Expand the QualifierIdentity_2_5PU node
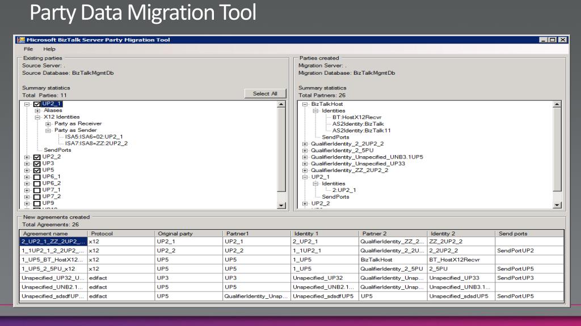The image size is (581, 326). point(305,151)
